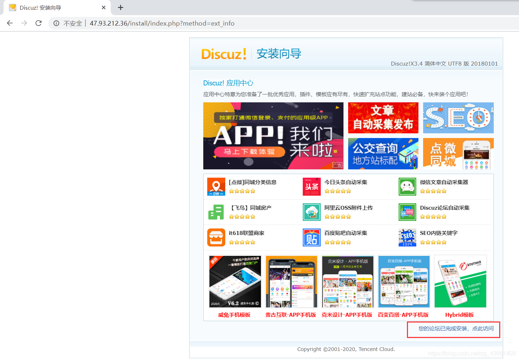Click the 今日头条自动采集 title text

coord(346,182)
